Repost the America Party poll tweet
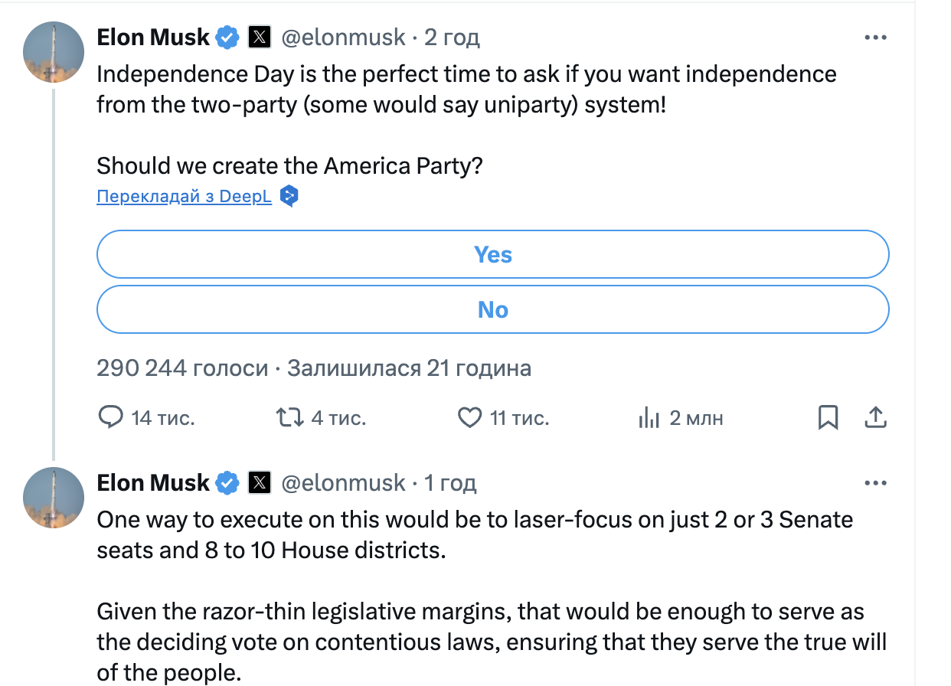This screenshot has width=951, height=686. click(289, 417)
